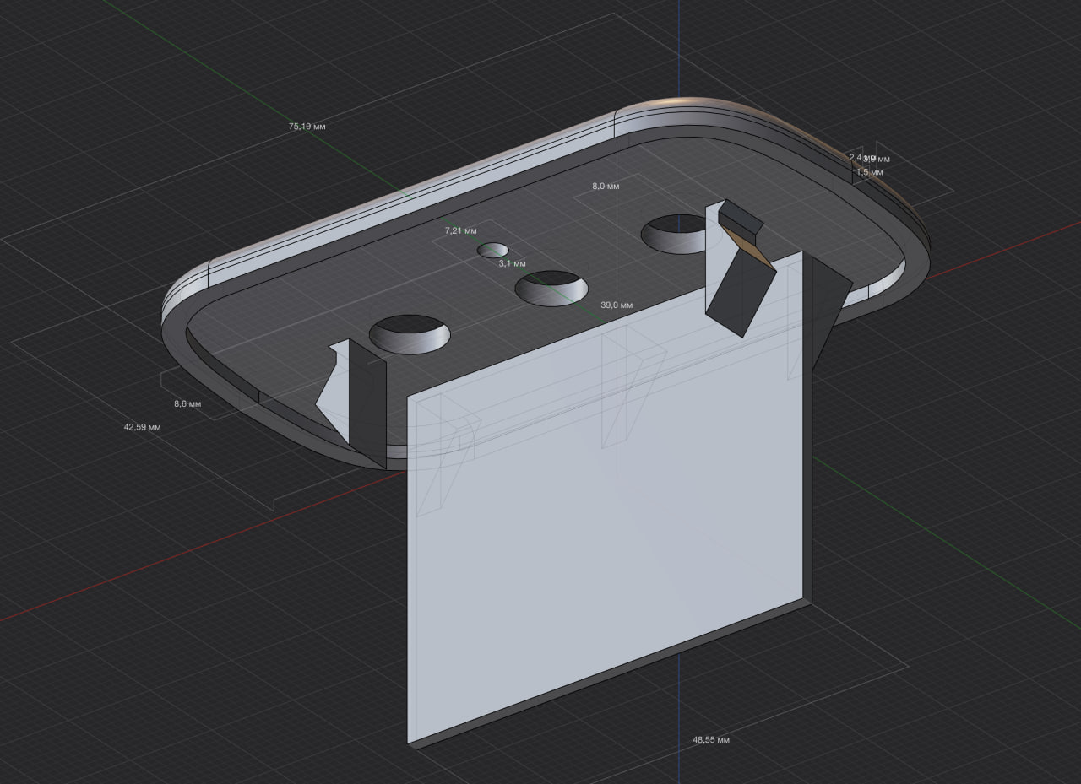Select the 39,0 мм dimension label

pos(617,305)
